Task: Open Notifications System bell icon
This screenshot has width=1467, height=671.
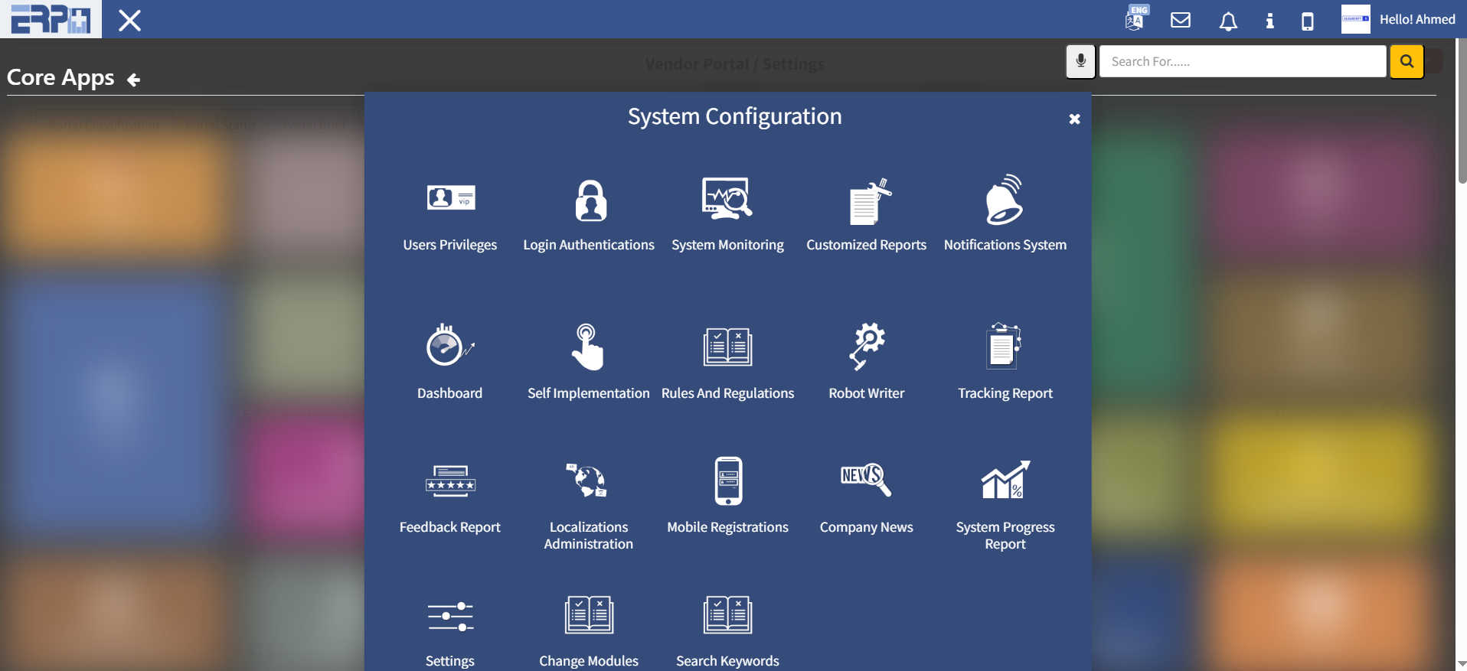Action: (x=1005, y=200)
